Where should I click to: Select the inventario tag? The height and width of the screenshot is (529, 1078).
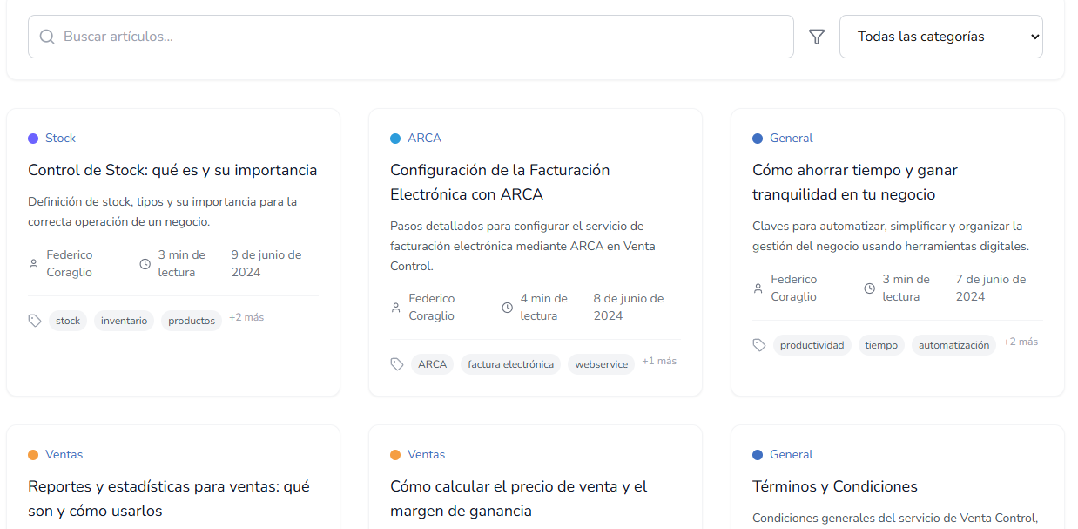point(125,321)
